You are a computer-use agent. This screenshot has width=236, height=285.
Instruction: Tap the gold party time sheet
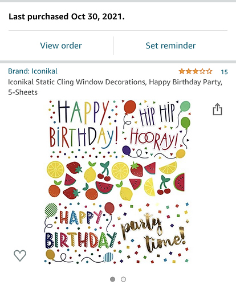click(154, 233)
